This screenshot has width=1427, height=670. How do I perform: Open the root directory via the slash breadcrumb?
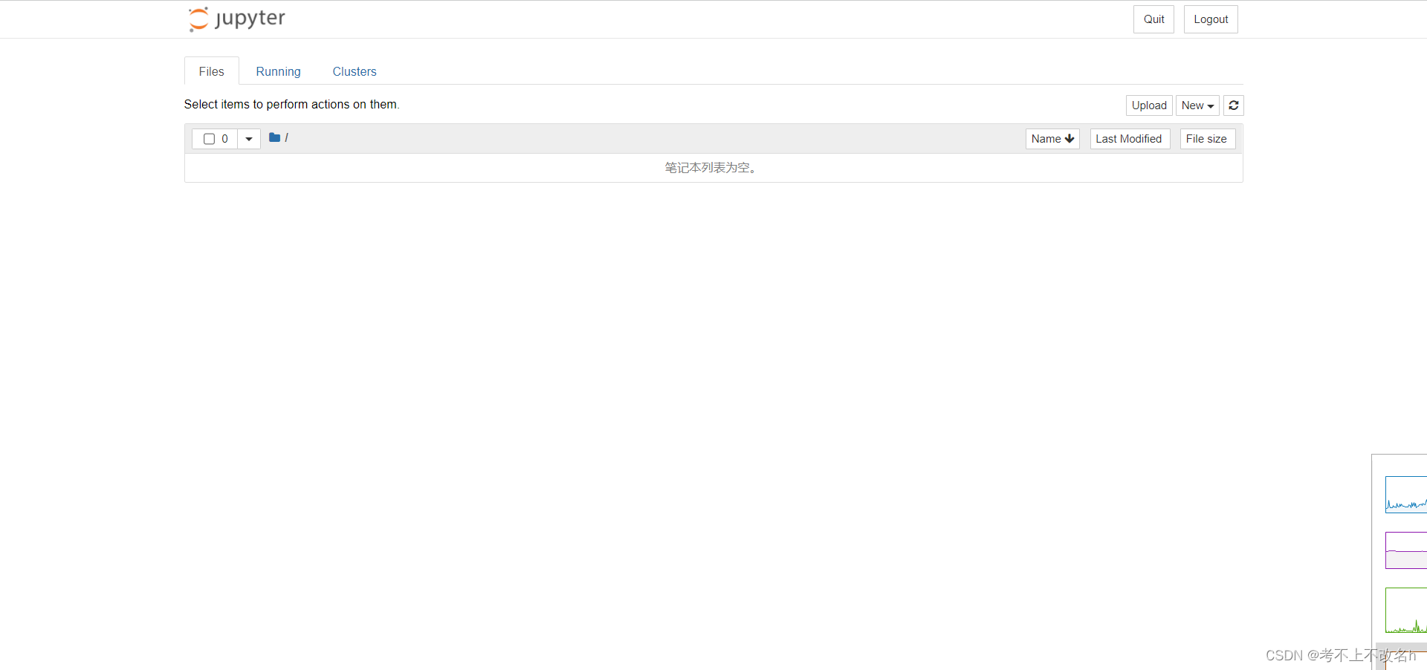pyautogui.click(x=286, y=137)
